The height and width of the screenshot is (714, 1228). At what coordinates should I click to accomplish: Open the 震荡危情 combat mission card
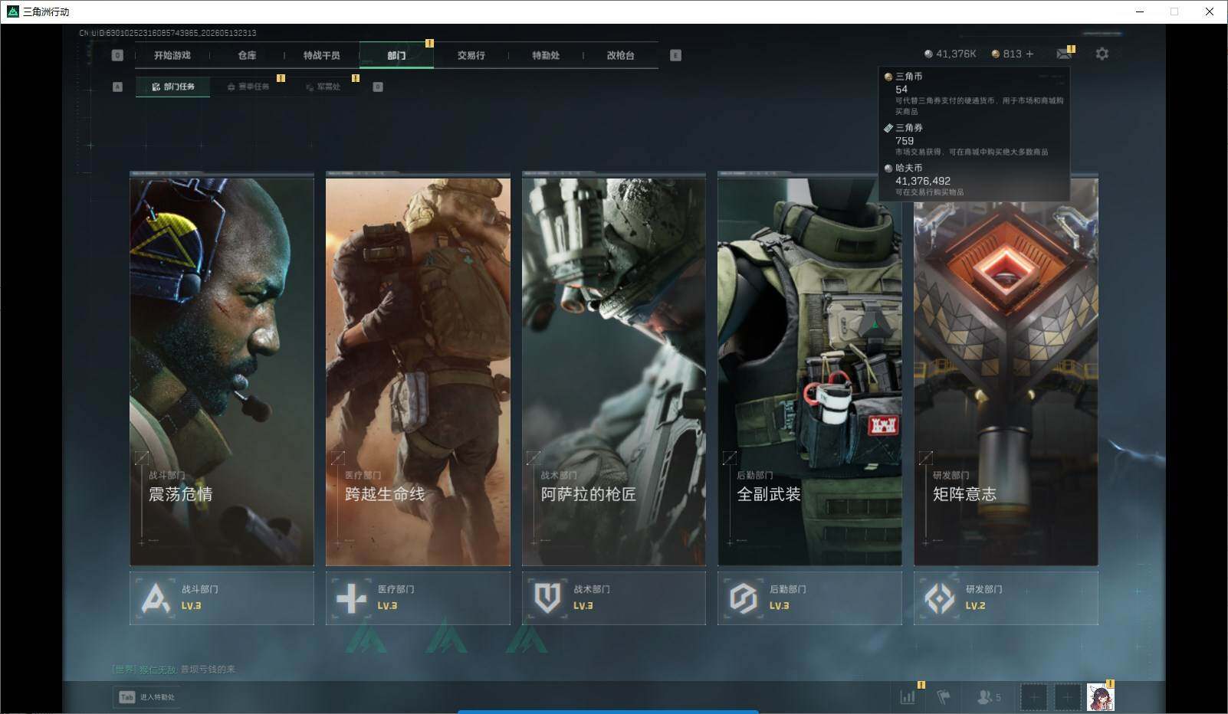coord(222,369)
